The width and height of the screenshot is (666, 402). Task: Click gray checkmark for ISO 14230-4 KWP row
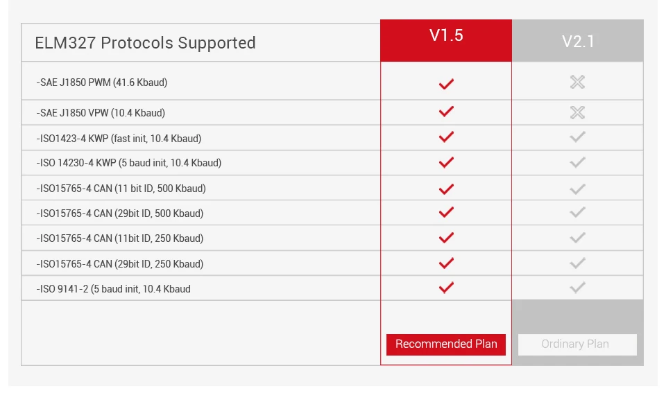pos(577,162)
